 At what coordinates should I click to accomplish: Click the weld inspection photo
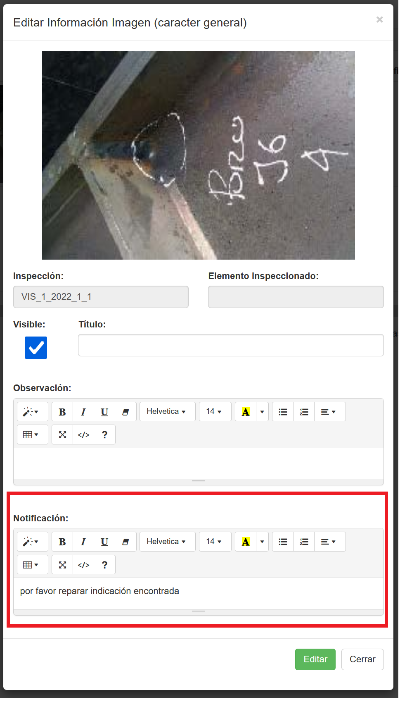tap(198, 155)
